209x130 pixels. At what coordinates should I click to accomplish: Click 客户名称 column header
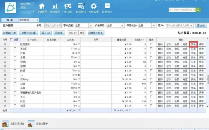(32, 40)
